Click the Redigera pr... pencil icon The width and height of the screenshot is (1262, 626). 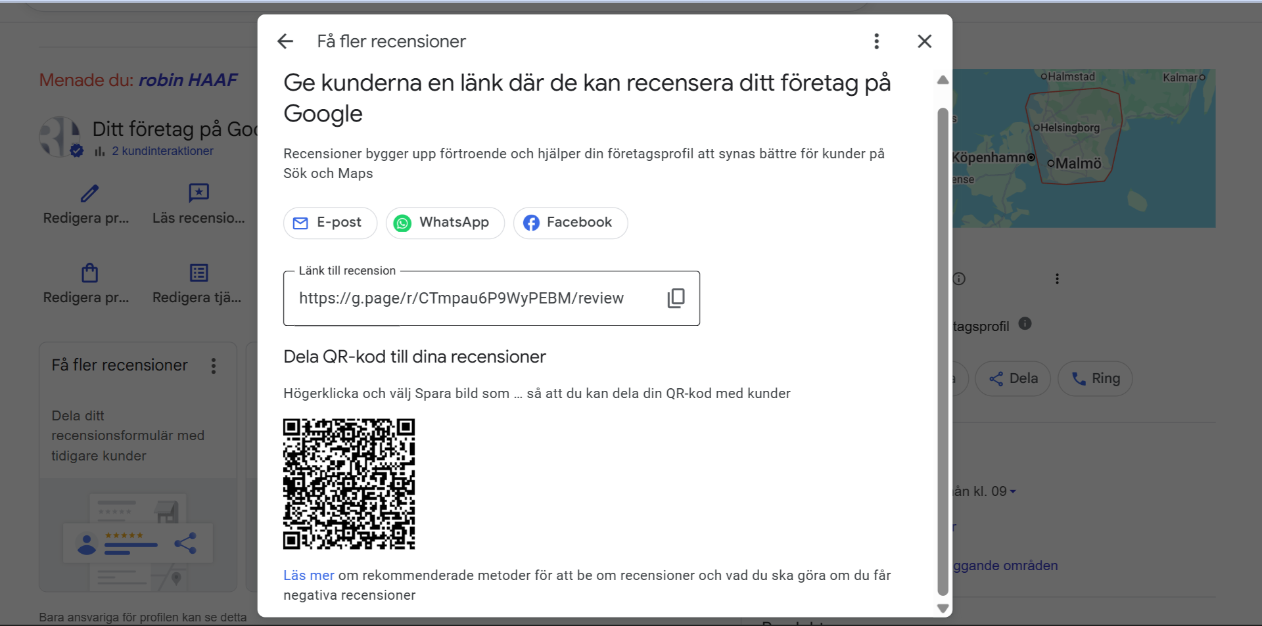pos(89,193)
